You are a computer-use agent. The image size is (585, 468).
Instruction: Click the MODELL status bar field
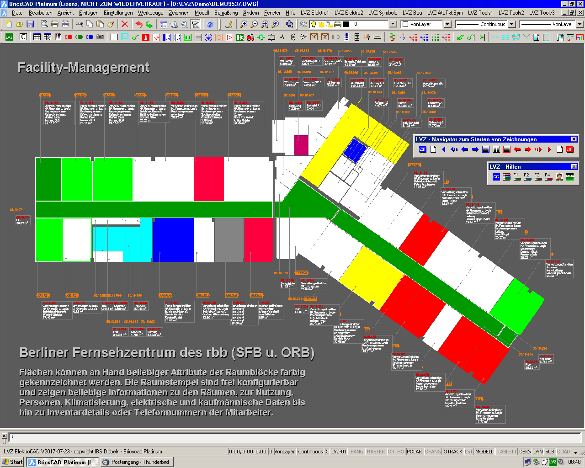click(x=484, y=452)
